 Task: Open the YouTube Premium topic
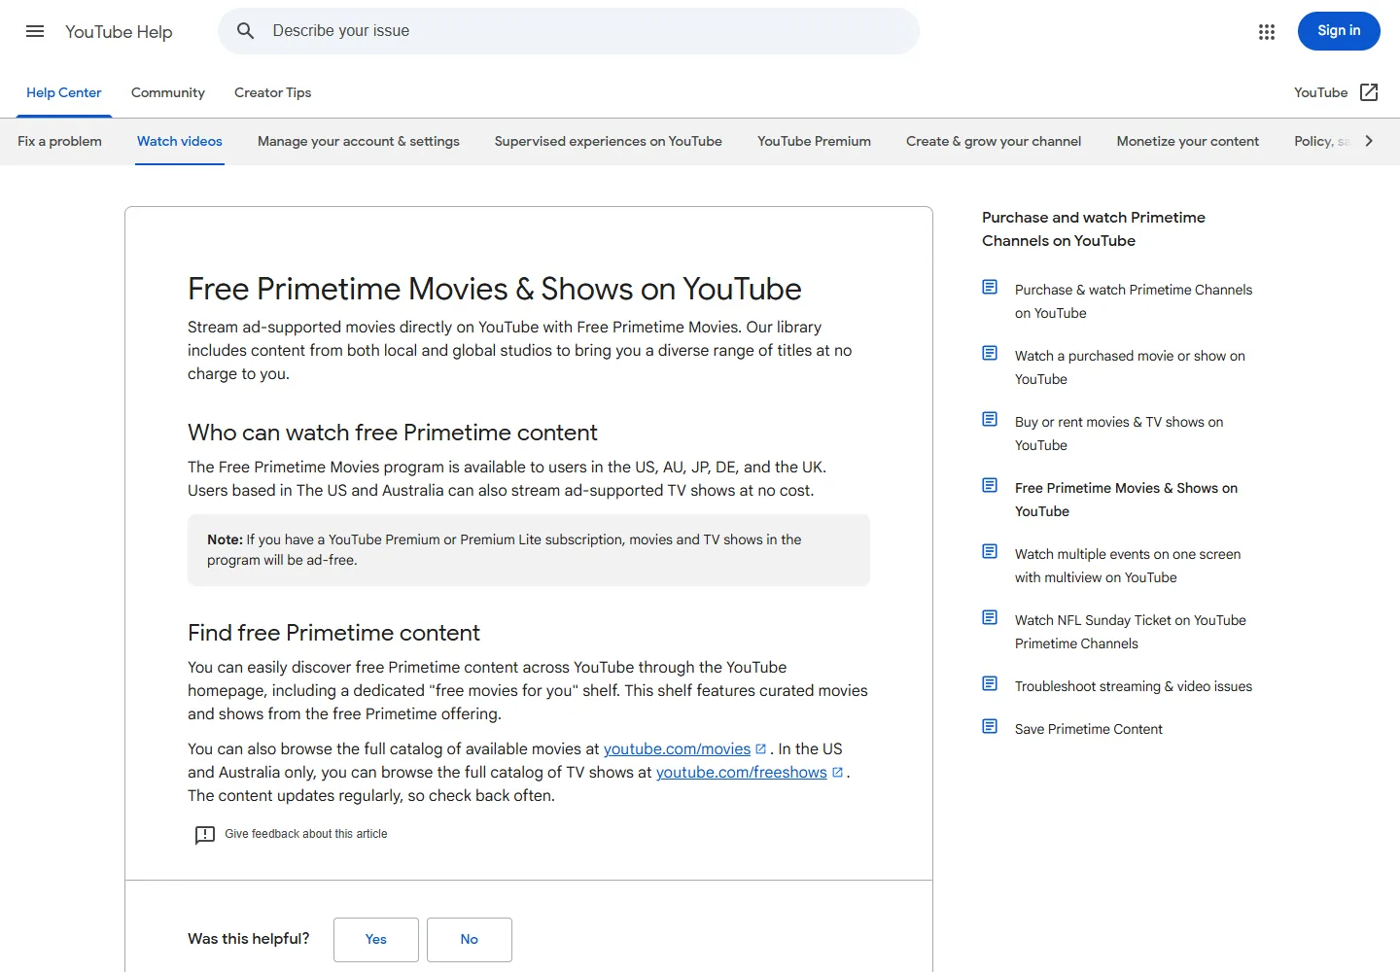(815, 141)
